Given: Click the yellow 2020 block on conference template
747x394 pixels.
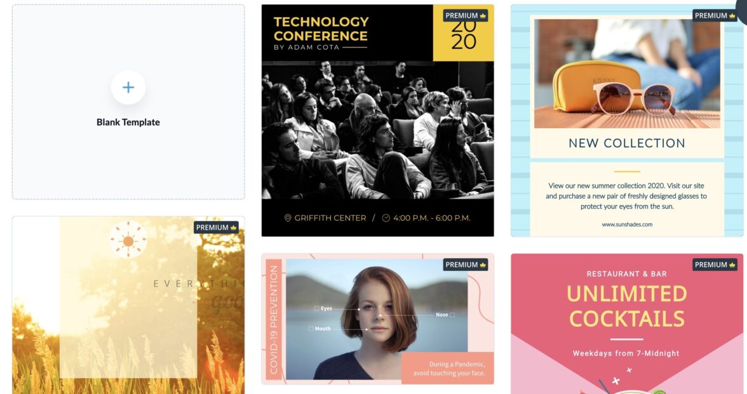Looking at the screenshot, I should click(463, 33).
